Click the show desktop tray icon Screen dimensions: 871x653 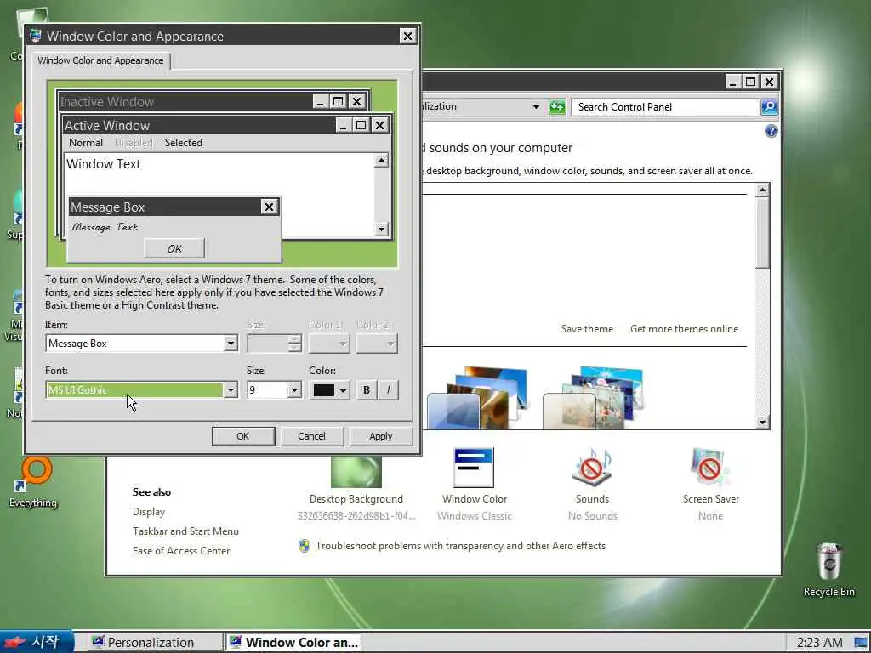coord(861,643)
